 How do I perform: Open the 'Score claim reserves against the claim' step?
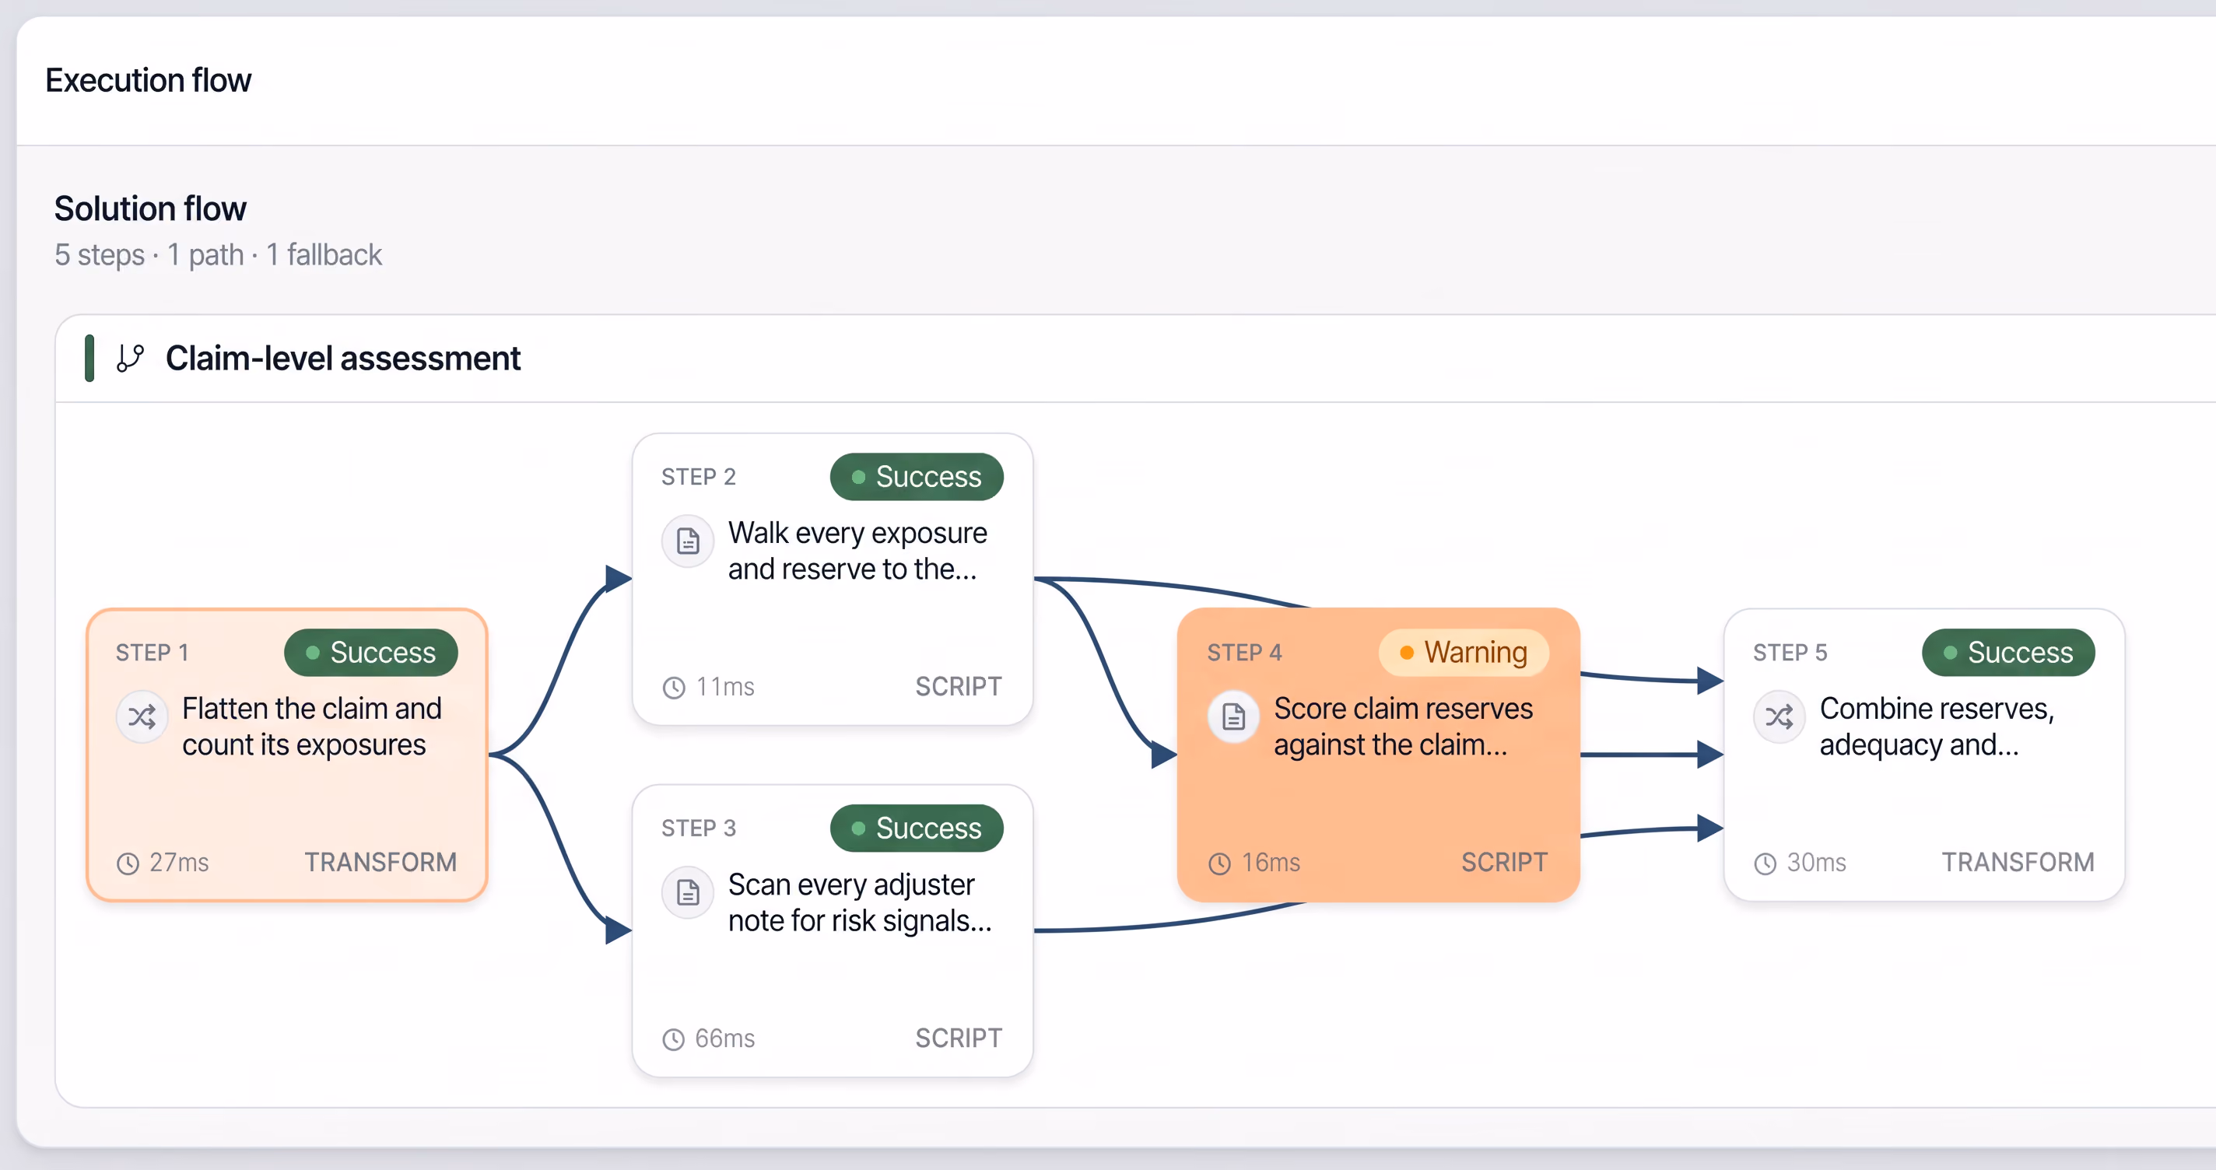1378,755
